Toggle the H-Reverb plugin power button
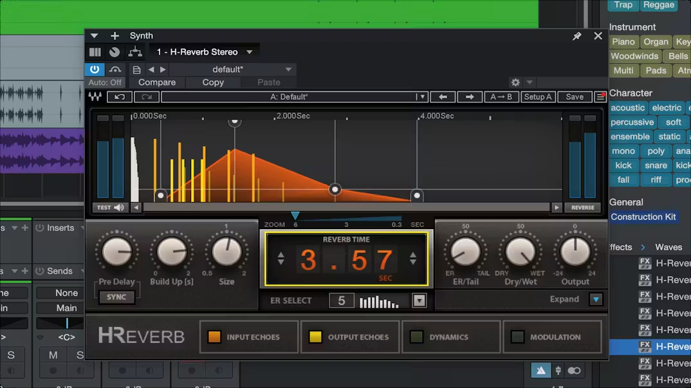This screenshot has width=691, height=388. 95,69
